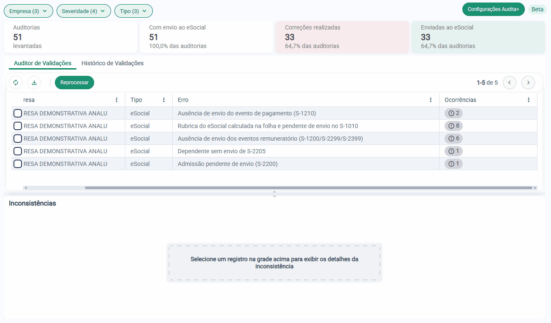Open the Severidade (4) filter dropdown

coord(84,11)
